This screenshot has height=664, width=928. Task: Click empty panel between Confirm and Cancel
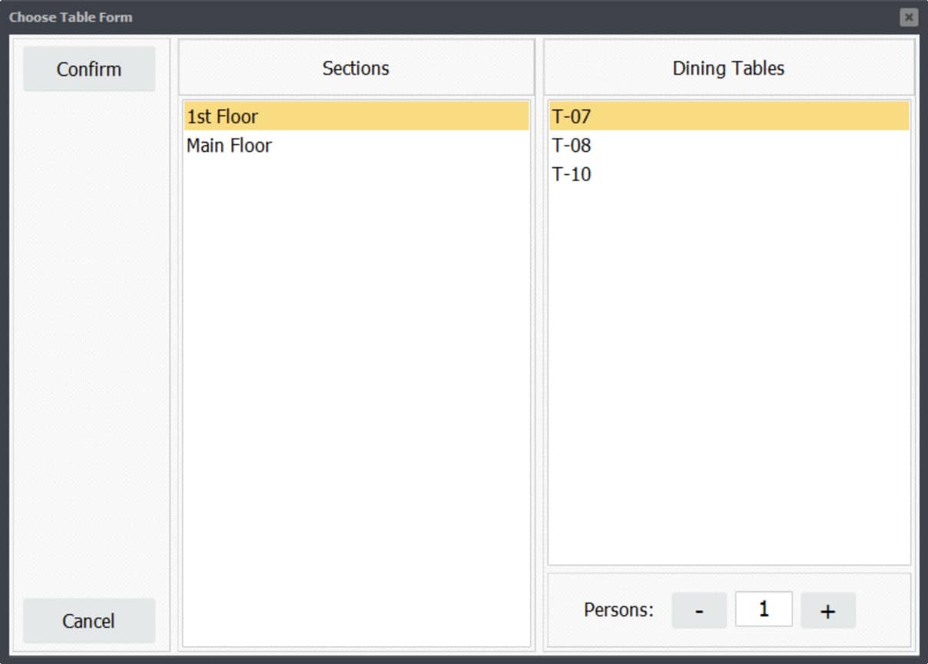[x=89, y=345]
